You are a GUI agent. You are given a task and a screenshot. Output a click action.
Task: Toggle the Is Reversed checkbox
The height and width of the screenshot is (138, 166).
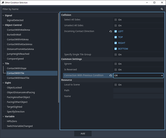click(116, 70)
